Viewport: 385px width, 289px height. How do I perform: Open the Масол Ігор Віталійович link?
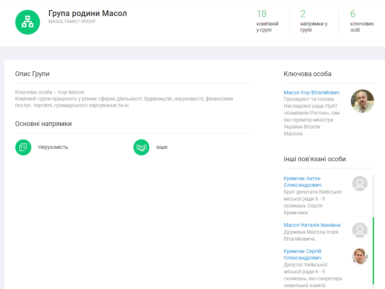[311, 92]
